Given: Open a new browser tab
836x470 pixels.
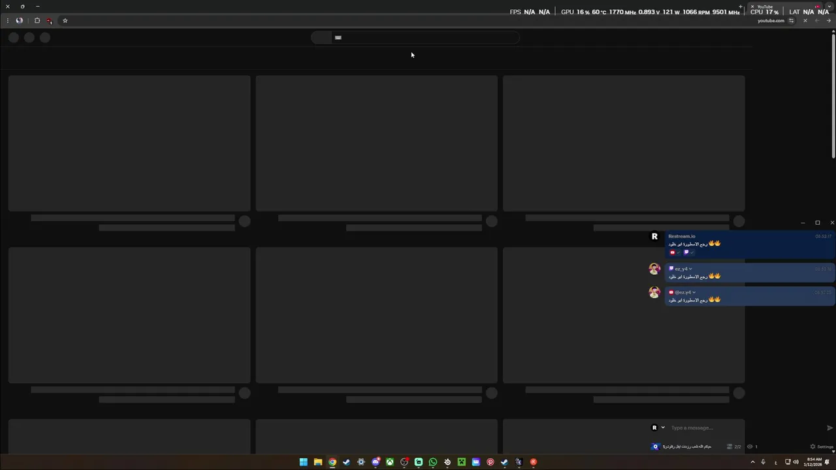Looking at the screenshot, I should coord(741,7).
